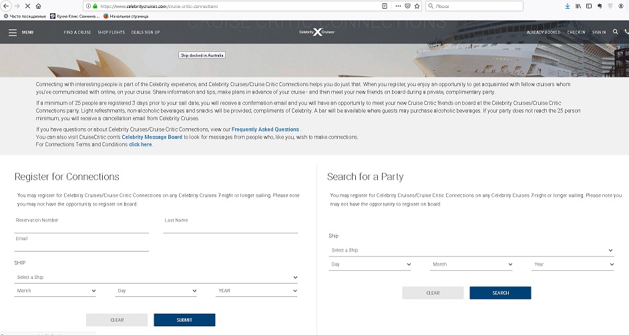629x335 pixels.
Task: Click the address bar URL
Action: coord(159,7)
